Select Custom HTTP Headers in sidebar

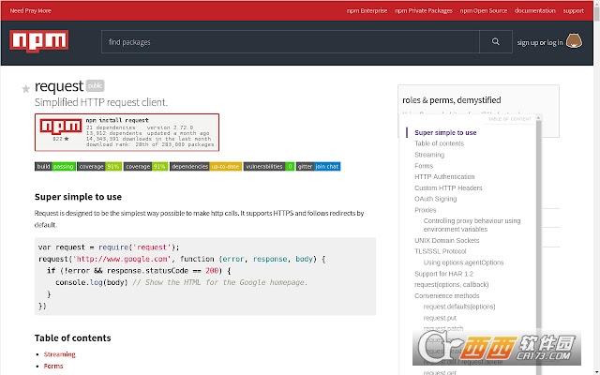[x=448, y=187]
